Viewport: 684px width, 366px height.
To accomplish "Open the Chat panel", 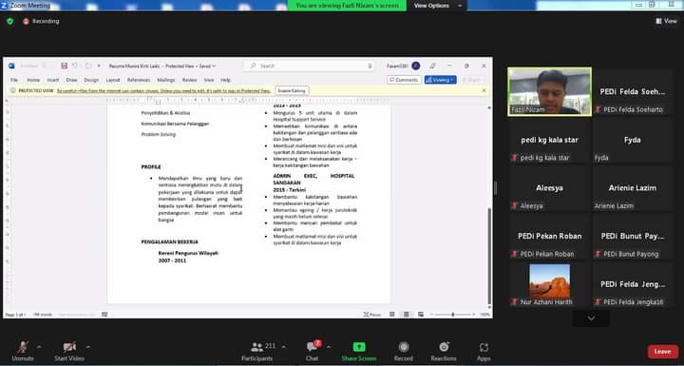I will pyautogui.click(x=312, y=347).
